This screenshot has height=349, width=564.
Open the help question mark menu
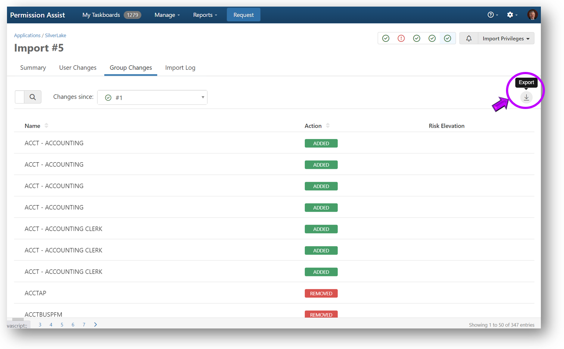pos(492,15)
